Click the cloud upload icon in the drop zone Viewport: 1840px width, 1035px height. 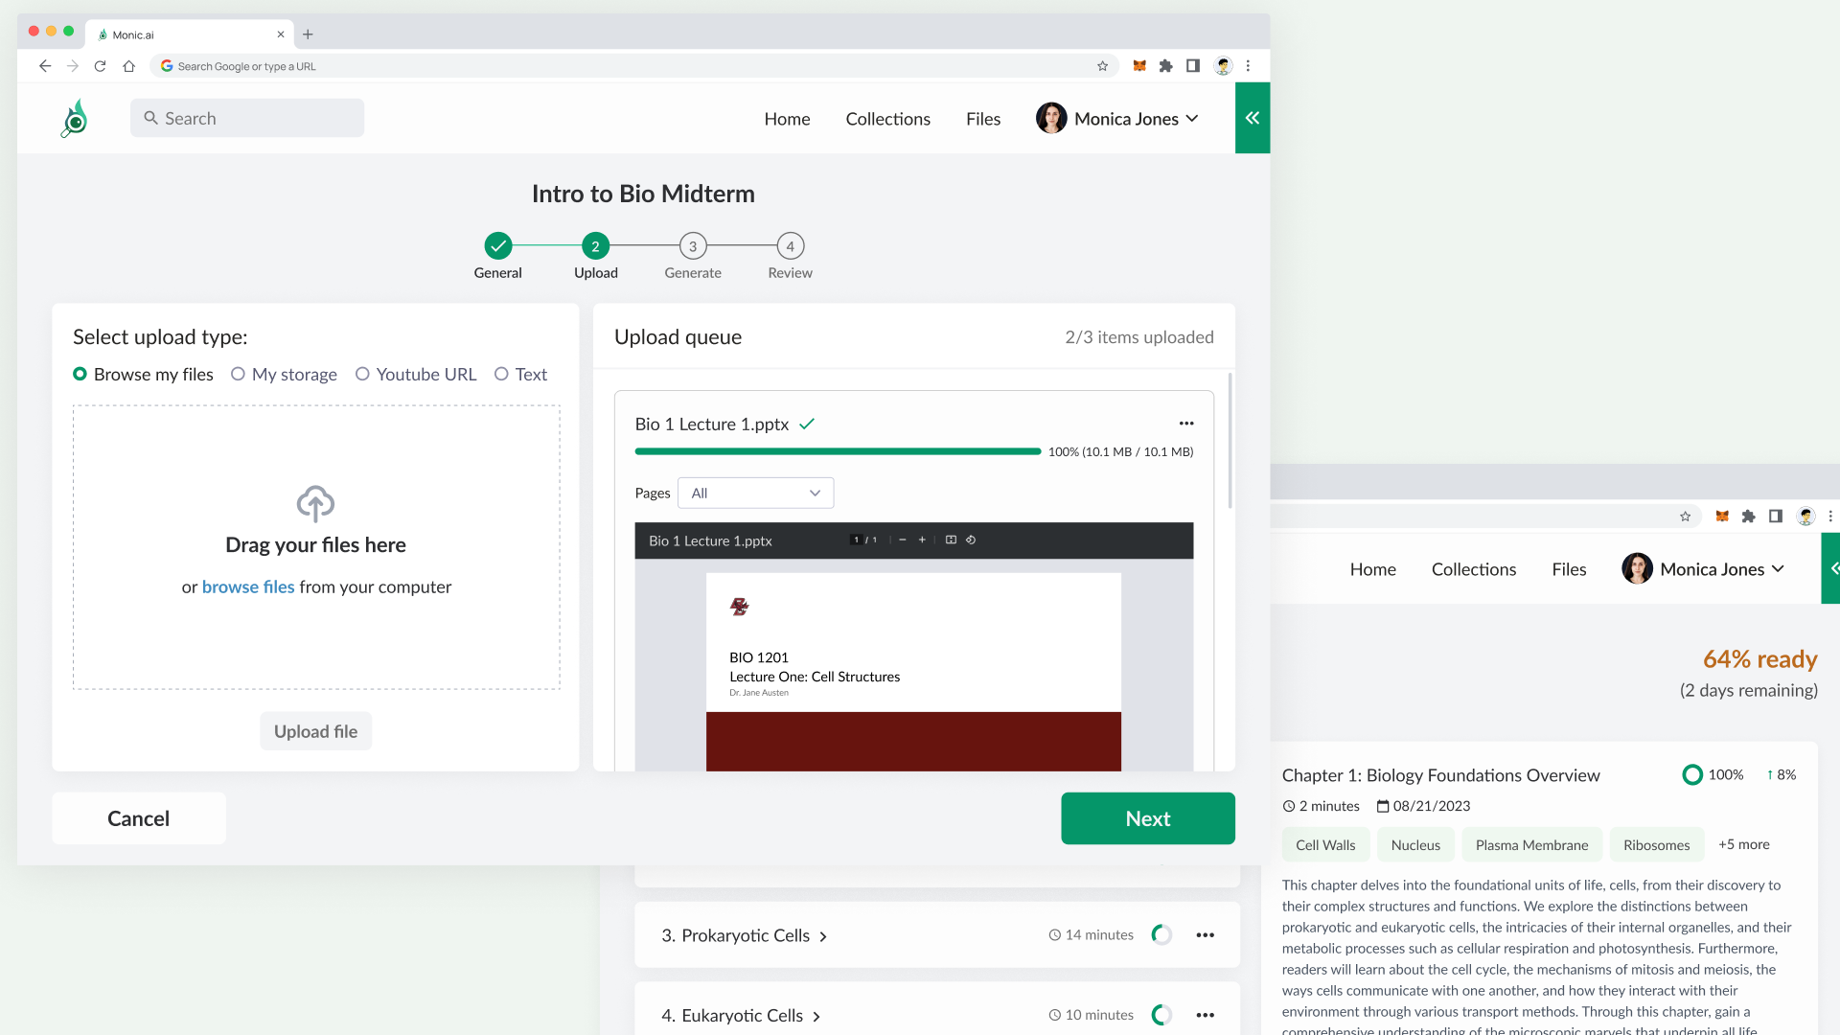point(315,503)
